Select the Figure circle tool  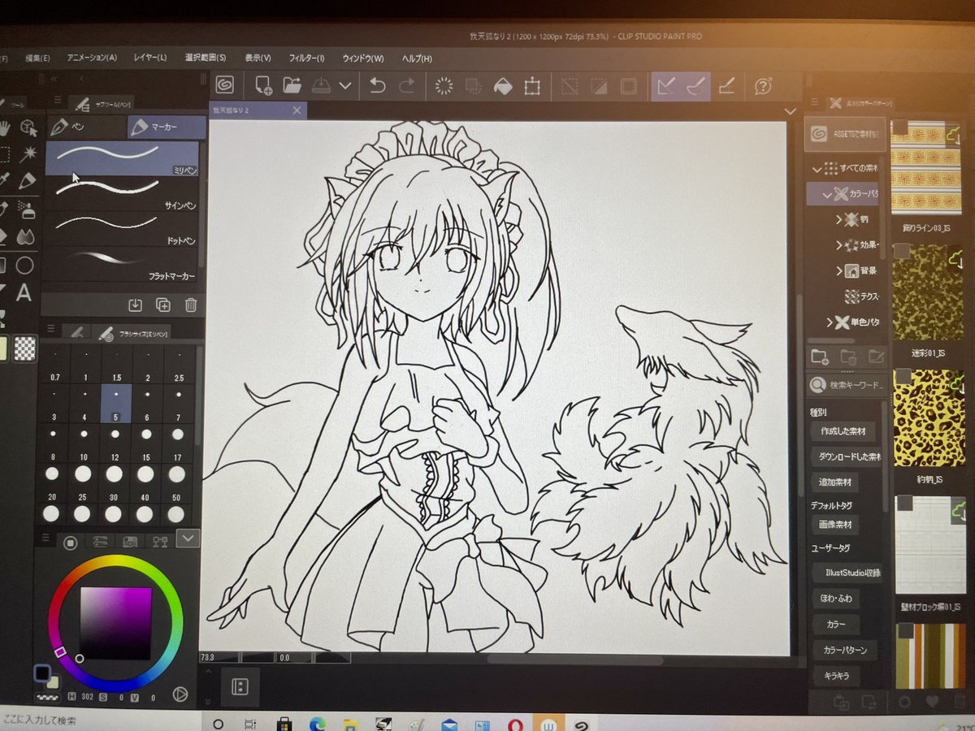pos(25,265)
